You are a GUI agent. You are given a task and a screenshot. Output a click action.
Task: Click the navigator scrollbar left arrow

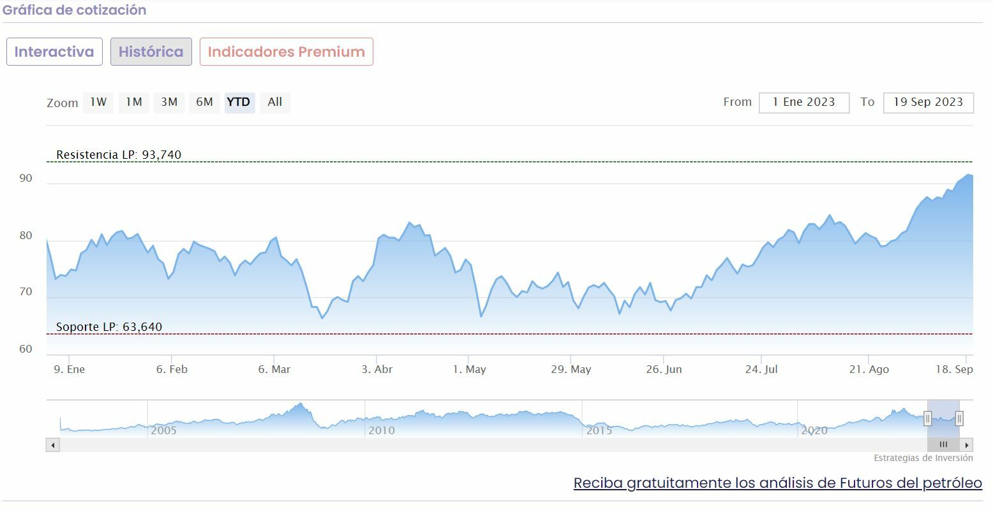coord(53,445)
